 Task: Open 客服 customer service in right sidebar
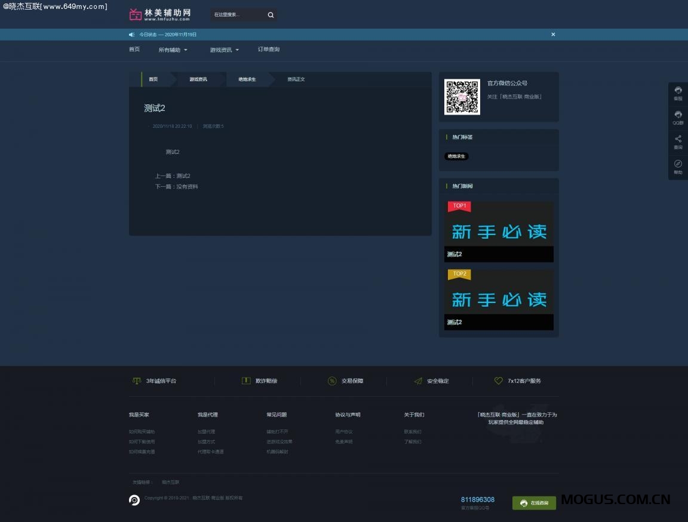[678, 92]
